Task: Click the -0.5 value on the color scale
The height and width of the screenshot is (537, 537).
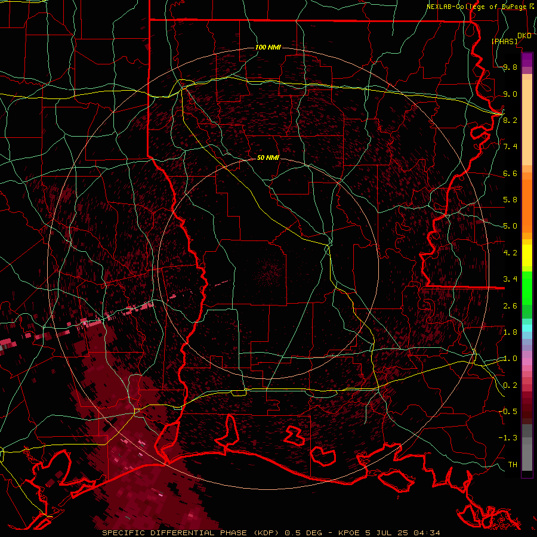Action: (508, 411)
